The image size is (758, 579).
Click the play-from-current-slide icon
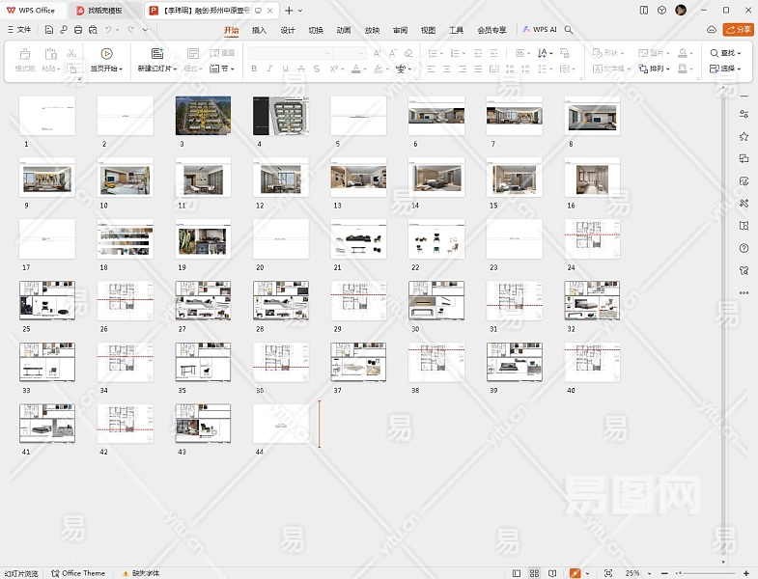[x=106, y=54]
